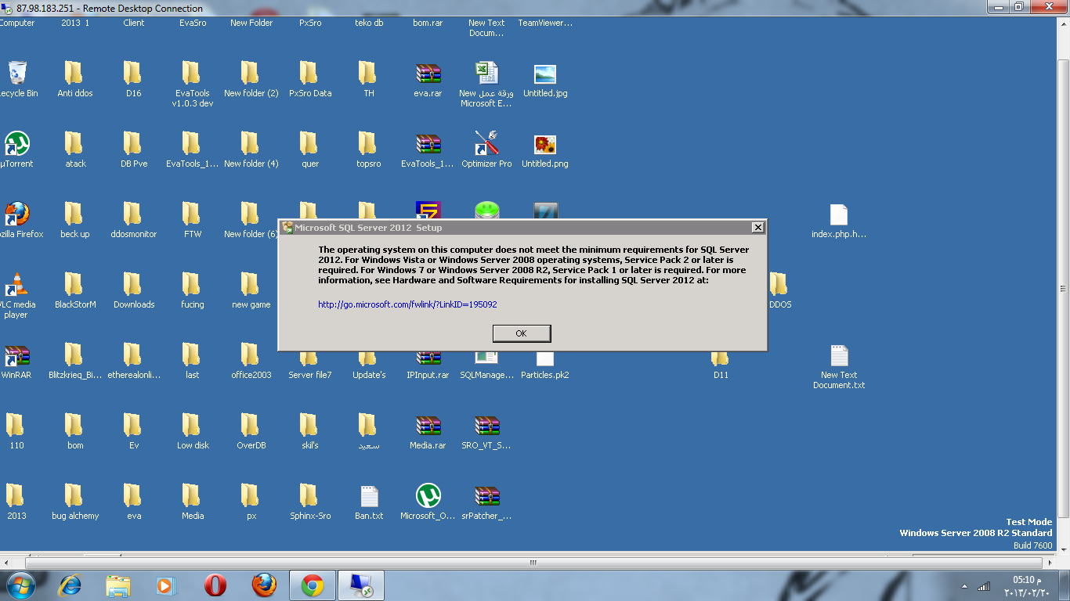Select the Recycle Bin desktop icon
The image size is (1070, 601).
[x=16, y=80]
